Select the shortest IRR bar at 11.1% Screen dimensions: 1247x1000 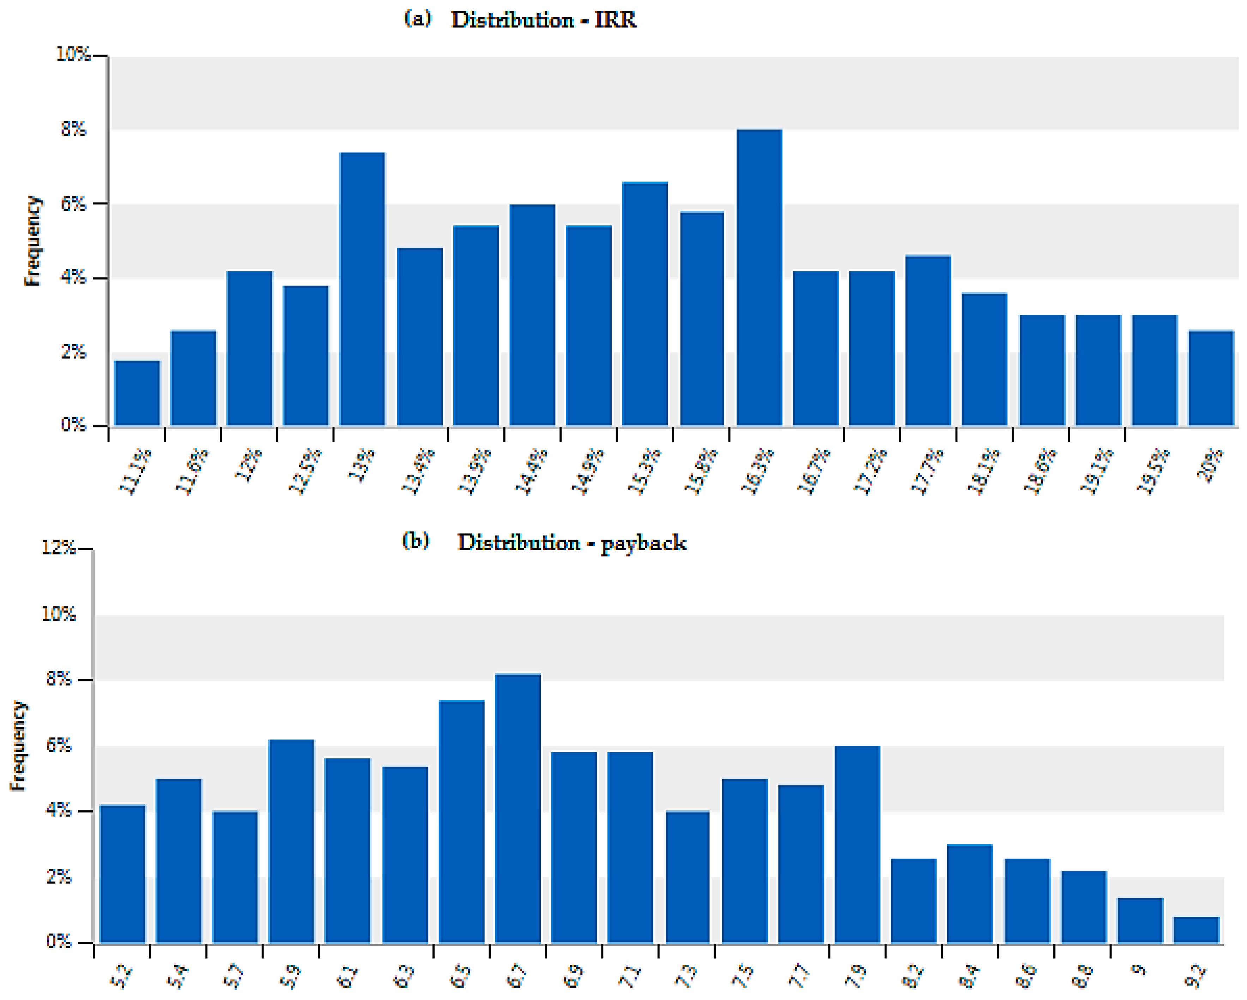137,394
